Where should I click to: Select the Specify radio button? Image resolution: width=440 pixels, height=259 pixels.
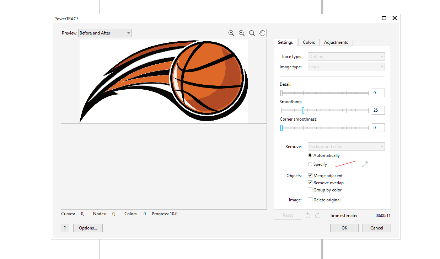tap(310, 164)
